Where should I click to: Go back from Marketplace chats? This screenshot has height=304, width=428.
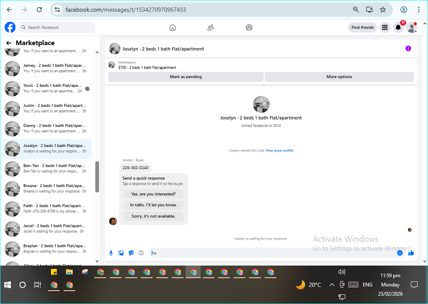click(x=9, y=43)
